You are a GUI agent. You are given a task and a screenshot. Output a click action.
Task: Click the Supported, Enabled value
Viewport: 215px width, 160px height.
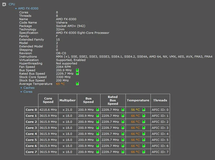[x=71, y=60]
